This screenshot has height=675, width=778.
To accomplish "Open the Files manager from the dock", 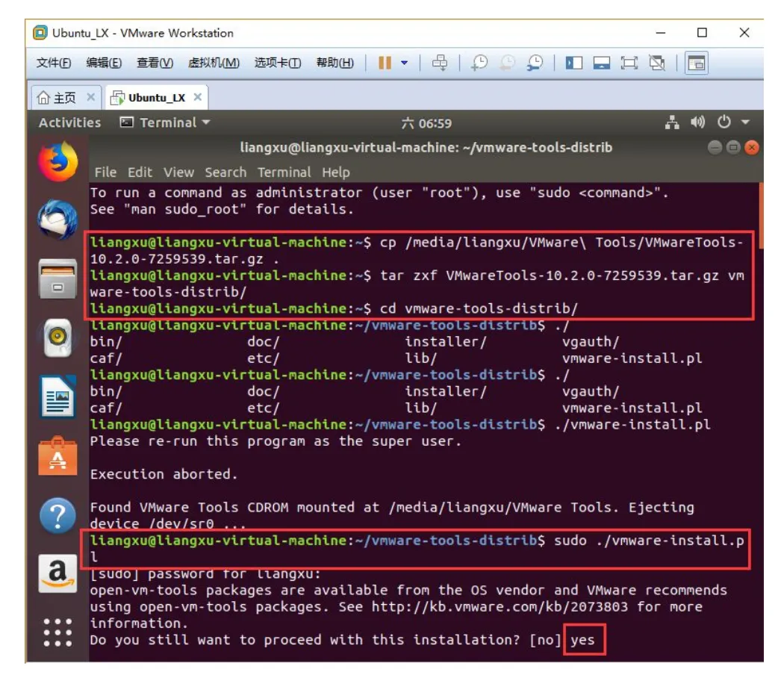I will [57, 279].
